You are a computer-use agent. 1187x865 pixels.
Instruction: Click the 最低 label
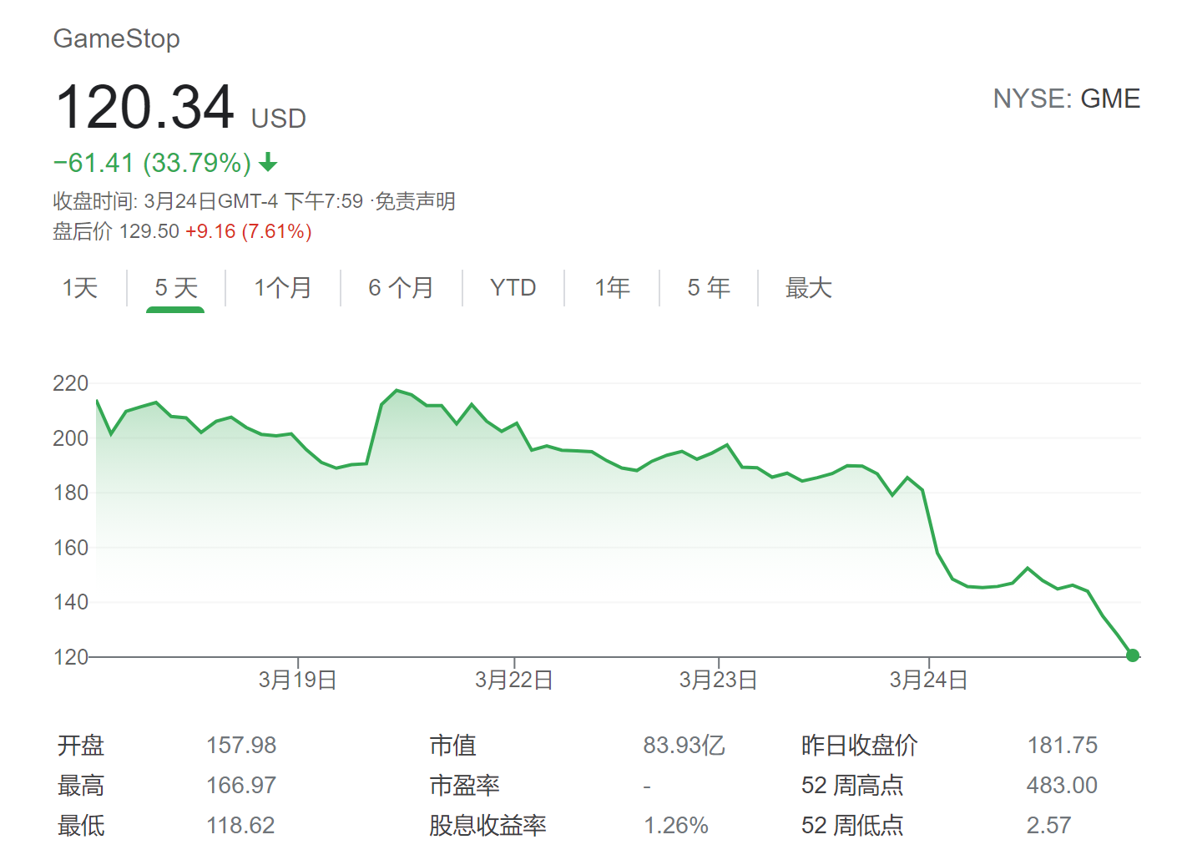tap(81, 825)
